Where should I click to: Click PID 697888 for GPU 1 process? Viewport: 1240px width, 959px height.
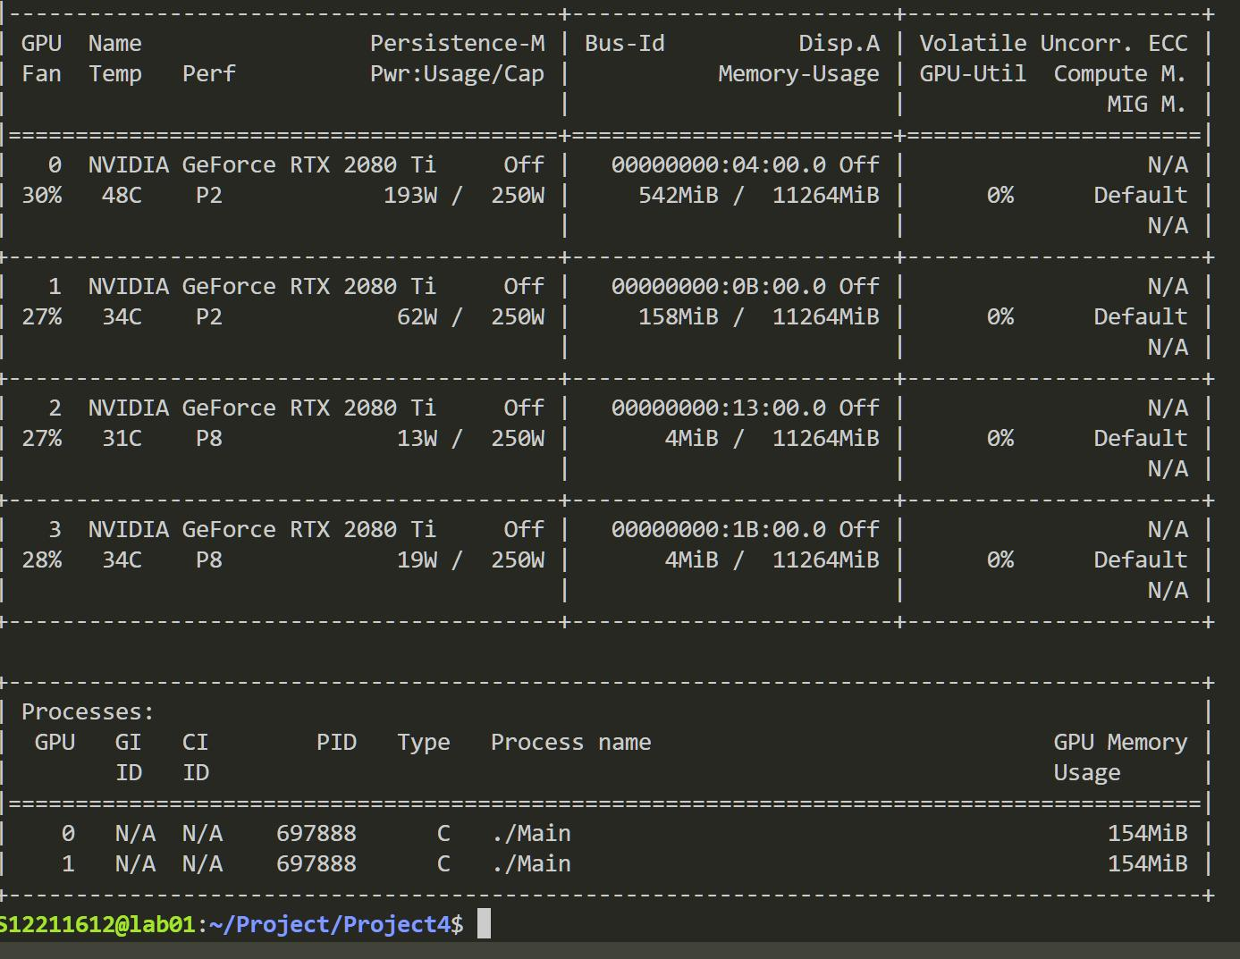click(316, 863)
